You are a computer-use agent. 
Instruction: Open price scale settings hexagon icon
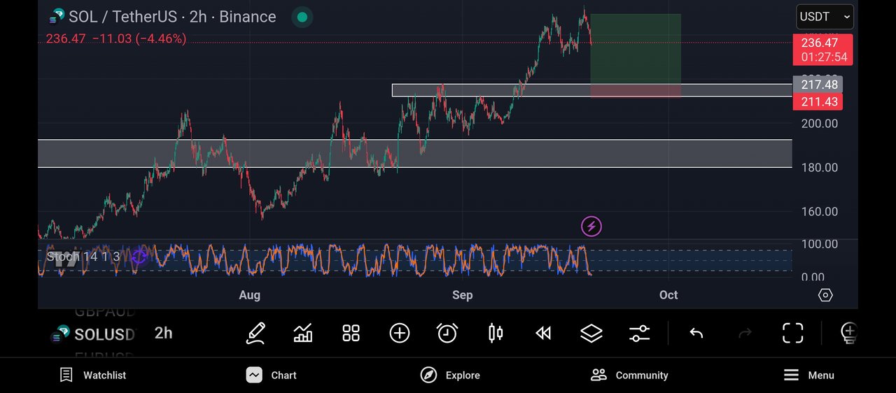(x=825, y=295)
